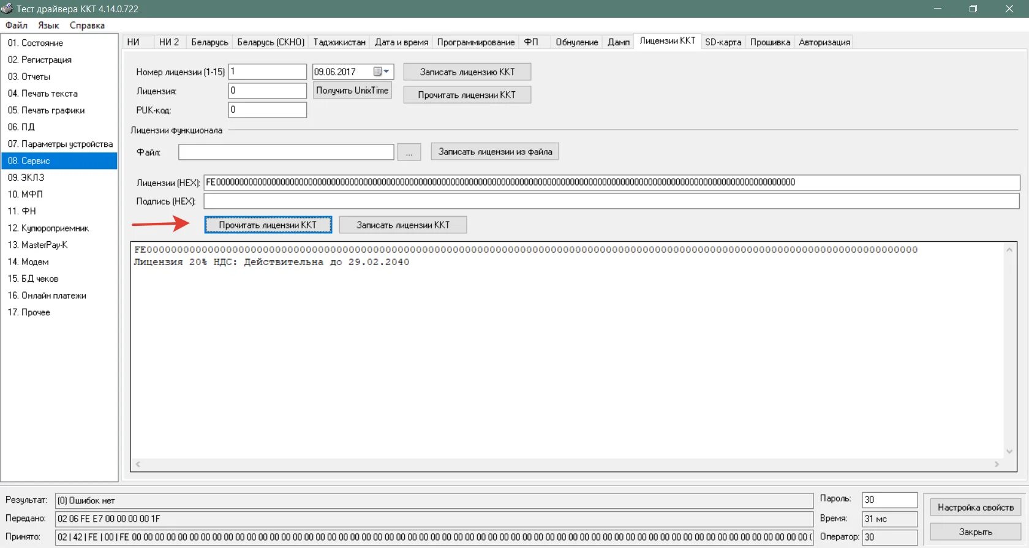Click Записать лицензии из файла button
1029x548 pixels.
(495, 151)
